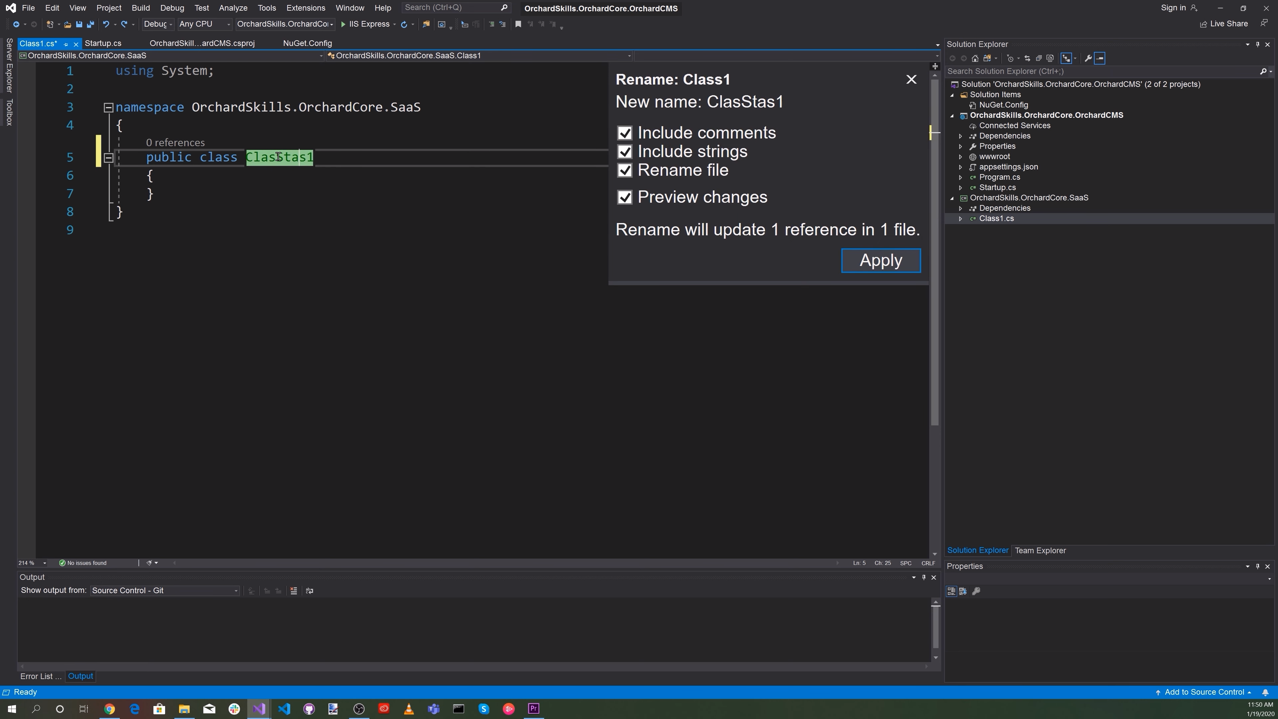Image resolution: width=1278 pixels, height=719 pixels.
Task: Open Visual Studio Code from taskbar
Action: 284,709
